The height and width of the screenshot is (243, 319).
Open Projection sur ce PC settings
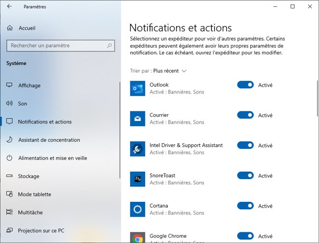pos(41,230)
